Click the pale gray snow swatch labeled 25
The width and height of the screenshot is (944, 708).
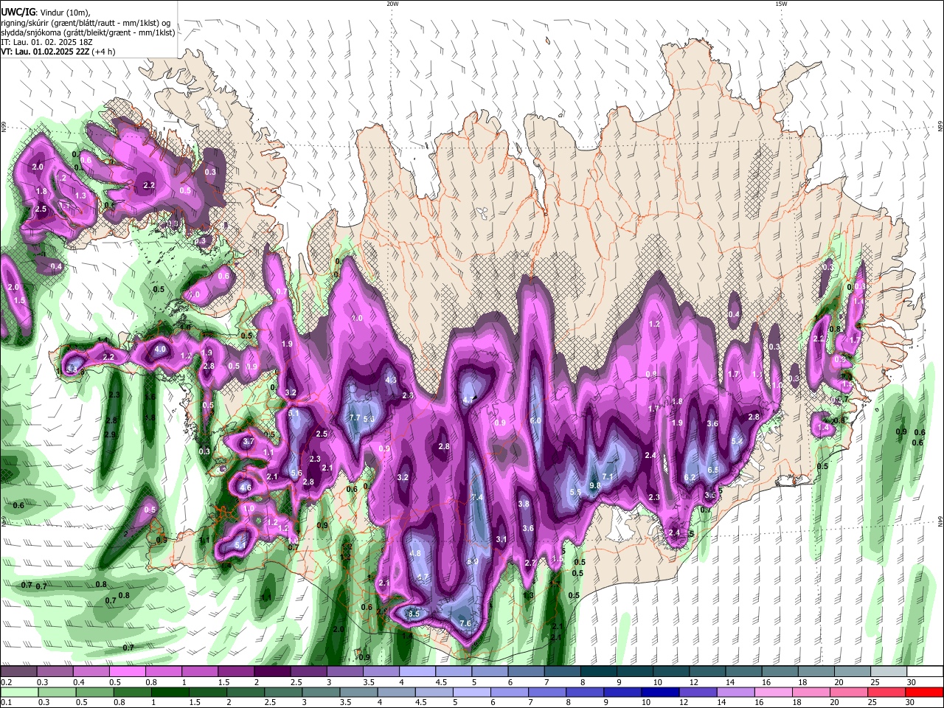coord(889,671)
